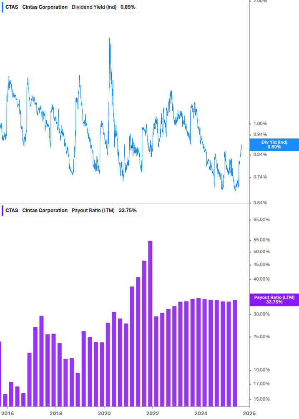Click the 55.00% tick on the payout axis
299x419 pixels.
coord(261,240)
